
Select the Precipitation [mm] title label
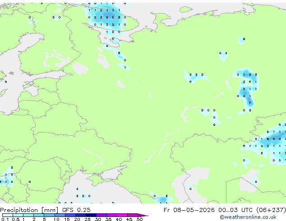pyautogui.click(x=29, y=210)
